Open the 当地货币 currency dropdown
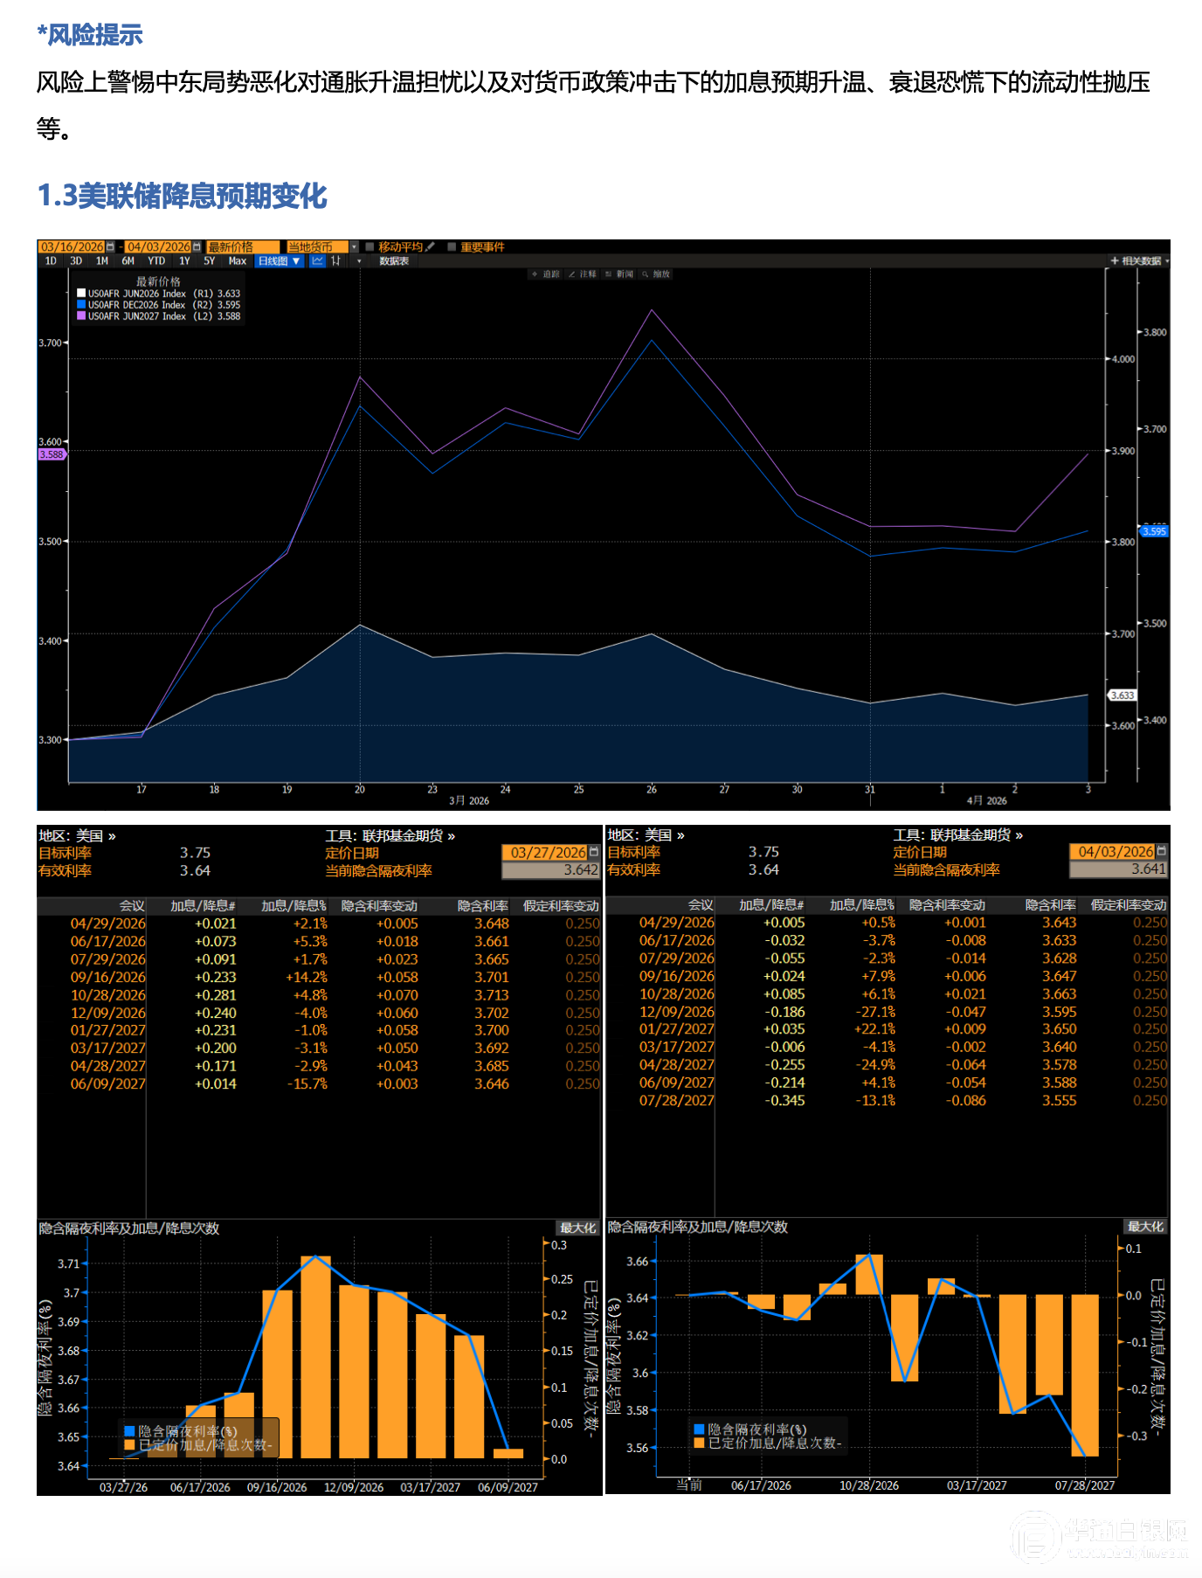This screenshot has height=1578, width=1202. pos(354,247)
